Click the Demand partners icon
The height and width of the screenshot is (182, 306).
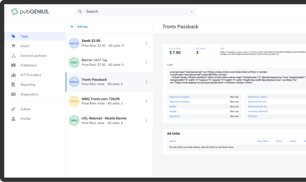point(13,56)
